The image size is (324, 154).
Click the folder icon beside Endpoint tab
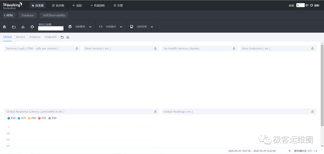coord(62,37)
